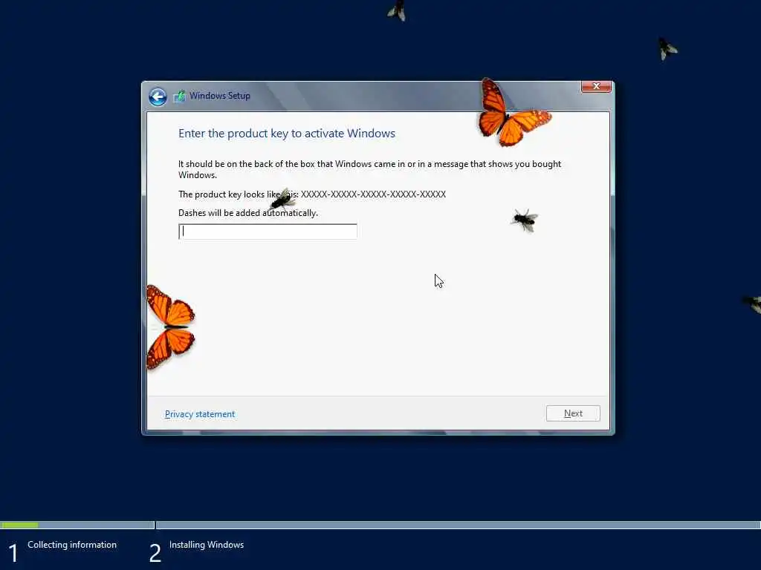Proceed with the Next button
Screen dimensions: 761x570
pyautogui.click(x=573, y=413)
